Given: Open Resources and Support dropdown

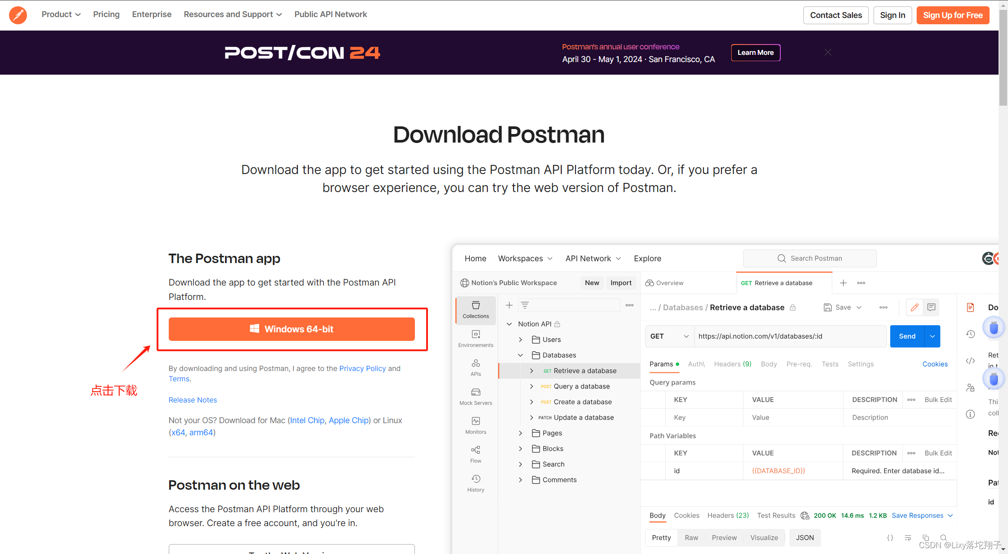Looking at the screenshot, I should [x=233, y=14].
